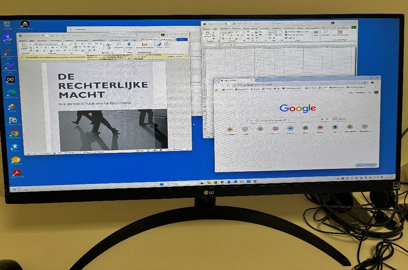Open the Excel number format dropdown
408x270 pixels.
(x=275, y=32)
